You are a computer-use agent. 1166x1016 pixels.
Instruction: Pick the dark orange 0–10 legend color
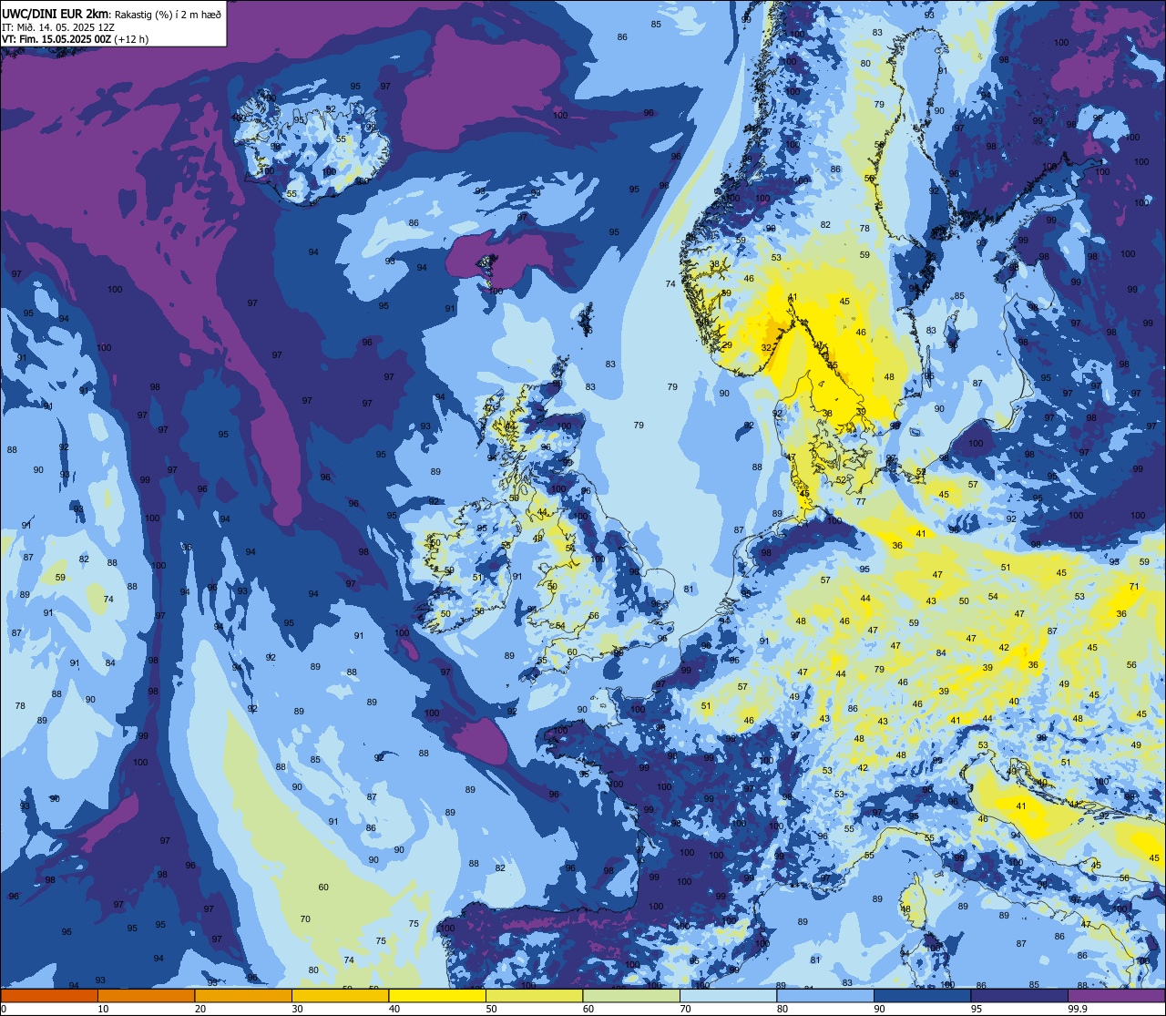(49, 995)
